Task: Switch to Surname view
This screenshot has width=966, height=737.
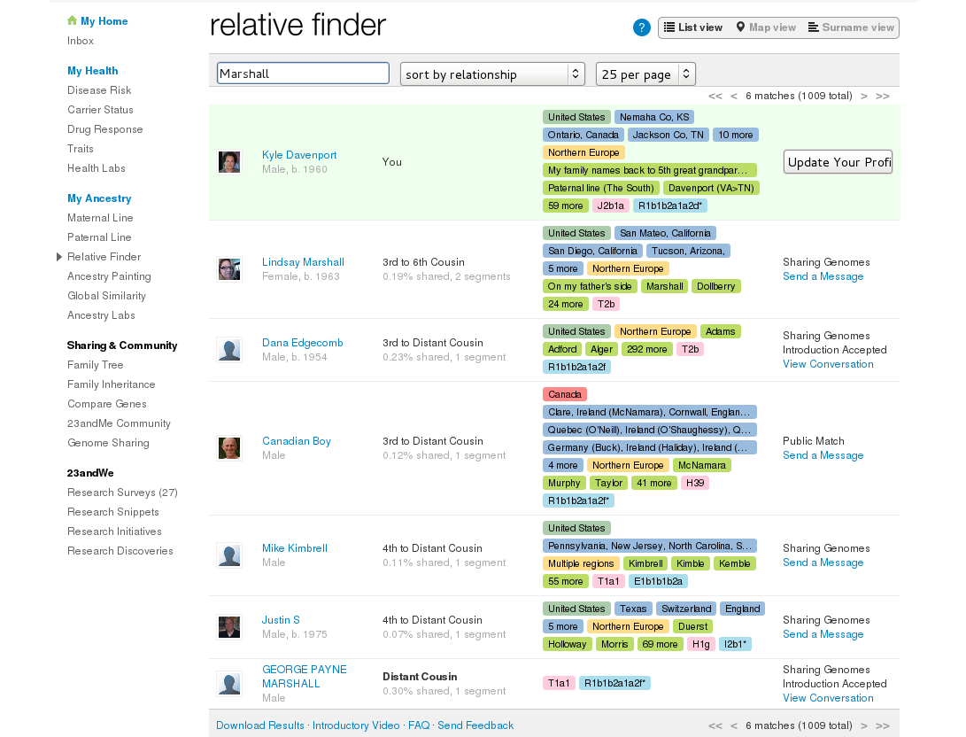Action: click(x=851, y=27)
